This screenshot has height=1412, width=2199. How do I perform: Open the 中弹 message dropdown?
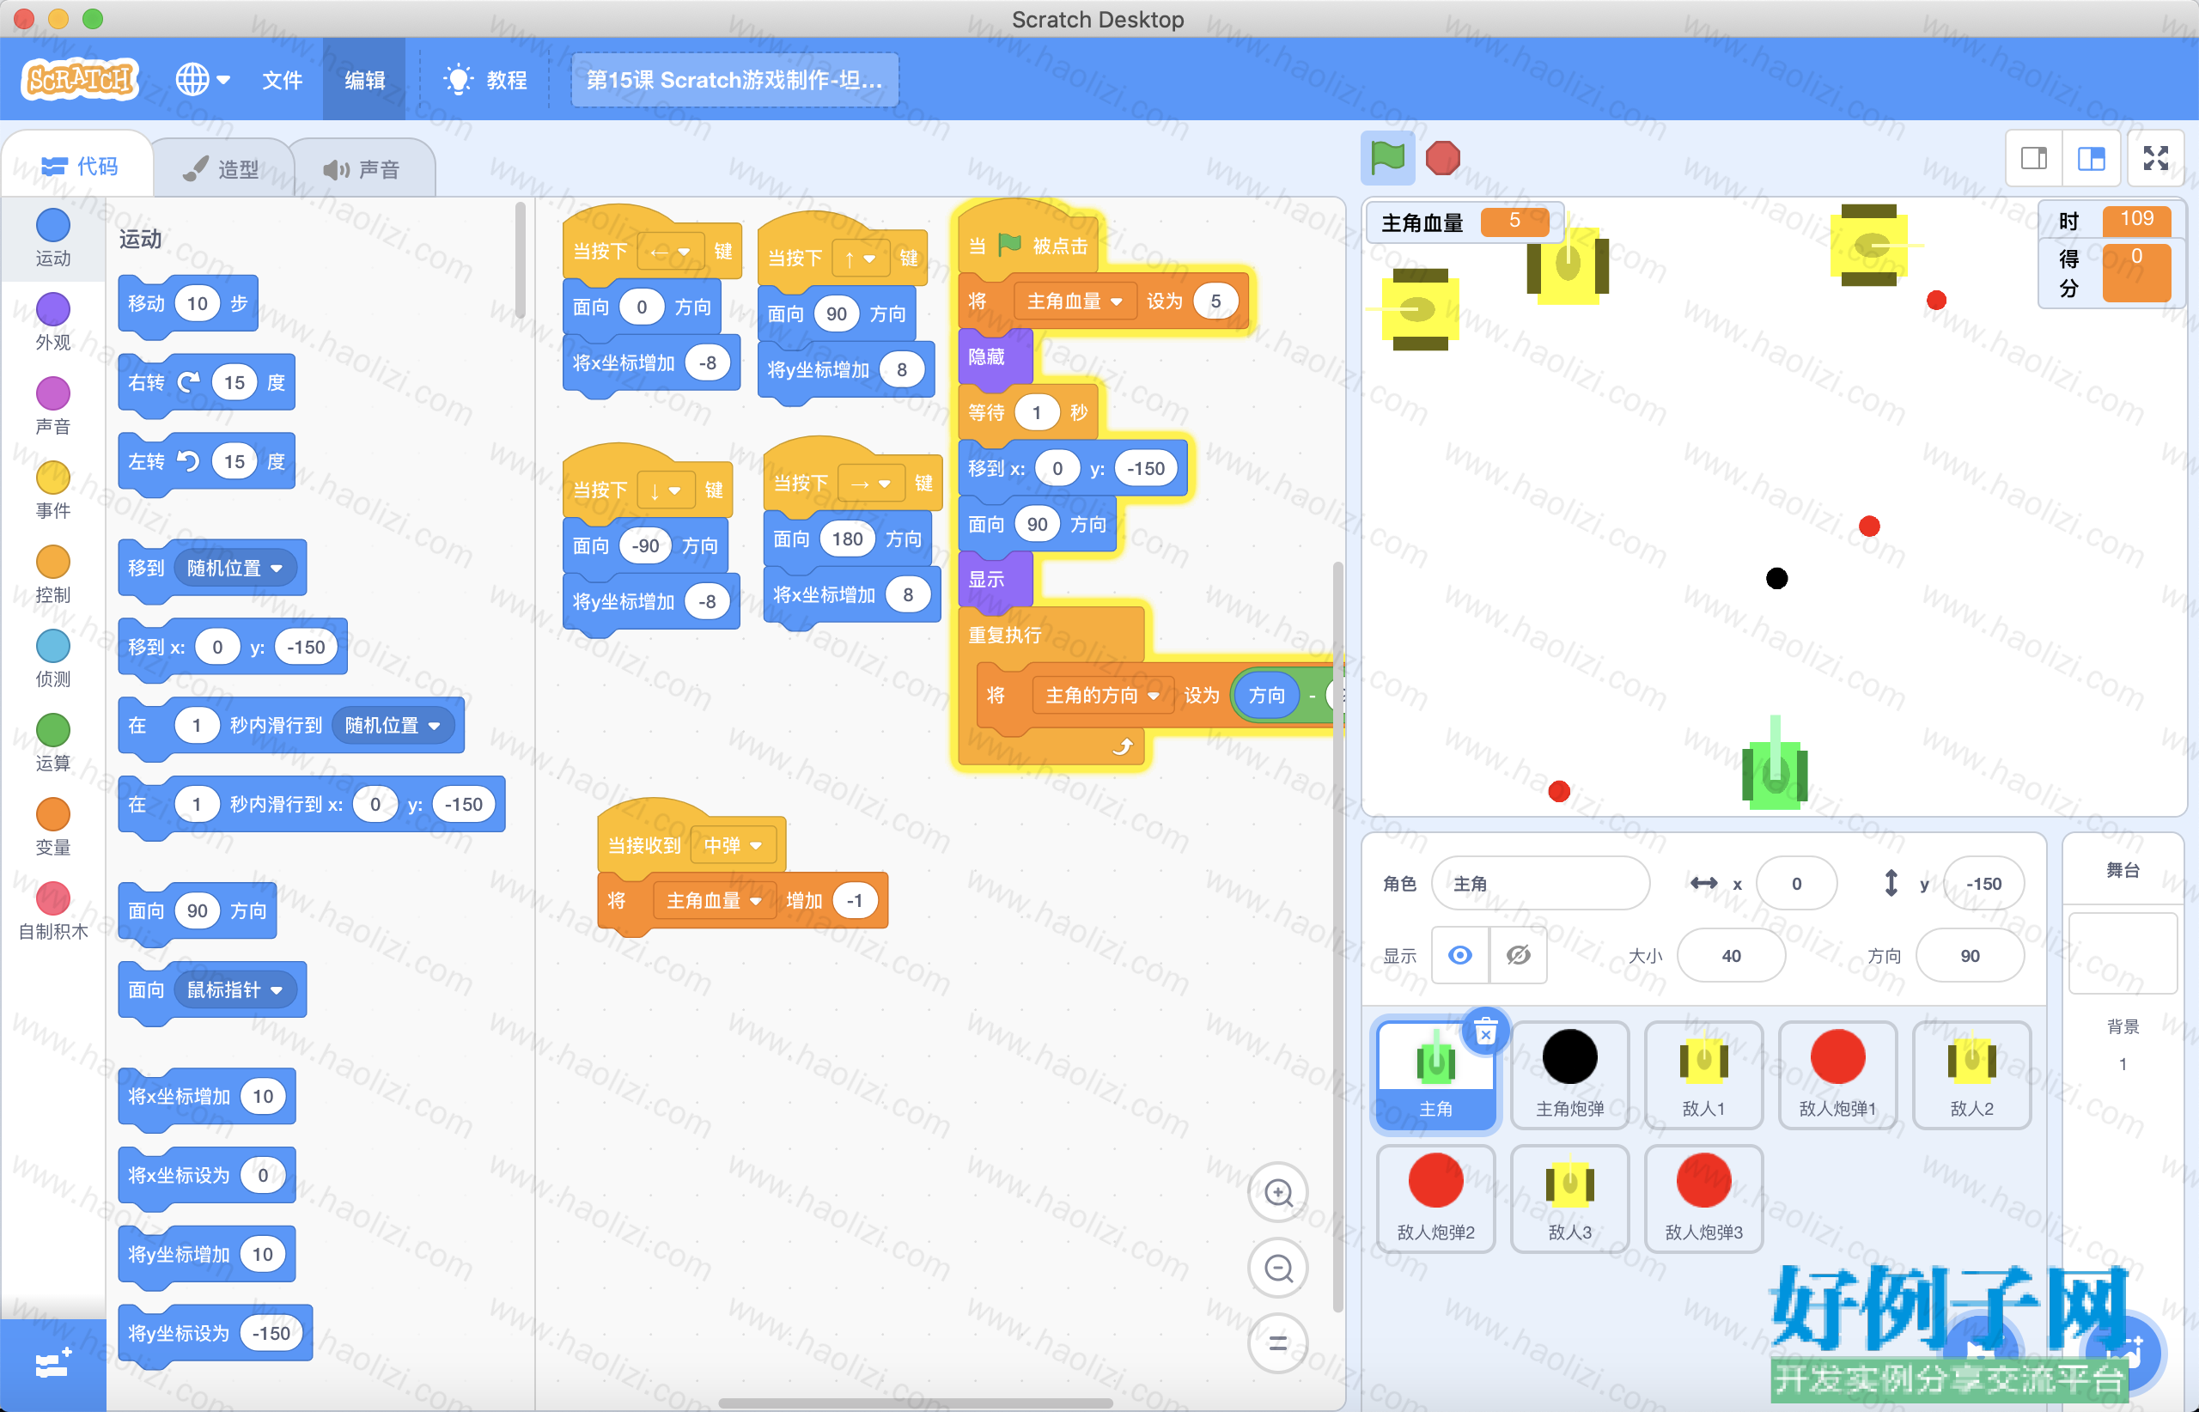tap(733, 845)
